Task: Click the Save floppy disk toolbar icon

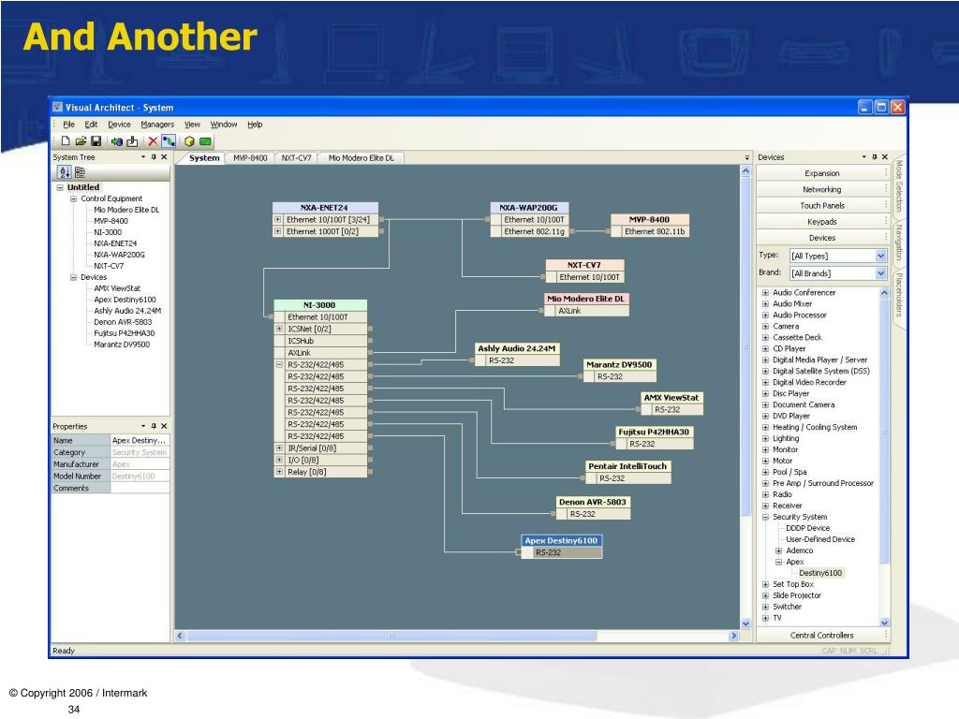Action: pyautogui.click(x=96, y=141)
